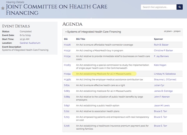Open bill S.697
The height and width of the screenshot is (135, 187).
[67, 105]
